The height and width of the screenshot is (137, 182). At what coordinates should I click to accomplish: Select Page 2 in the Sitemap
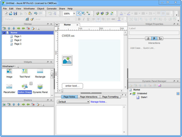pyautogui.click(x=18, y=40)
